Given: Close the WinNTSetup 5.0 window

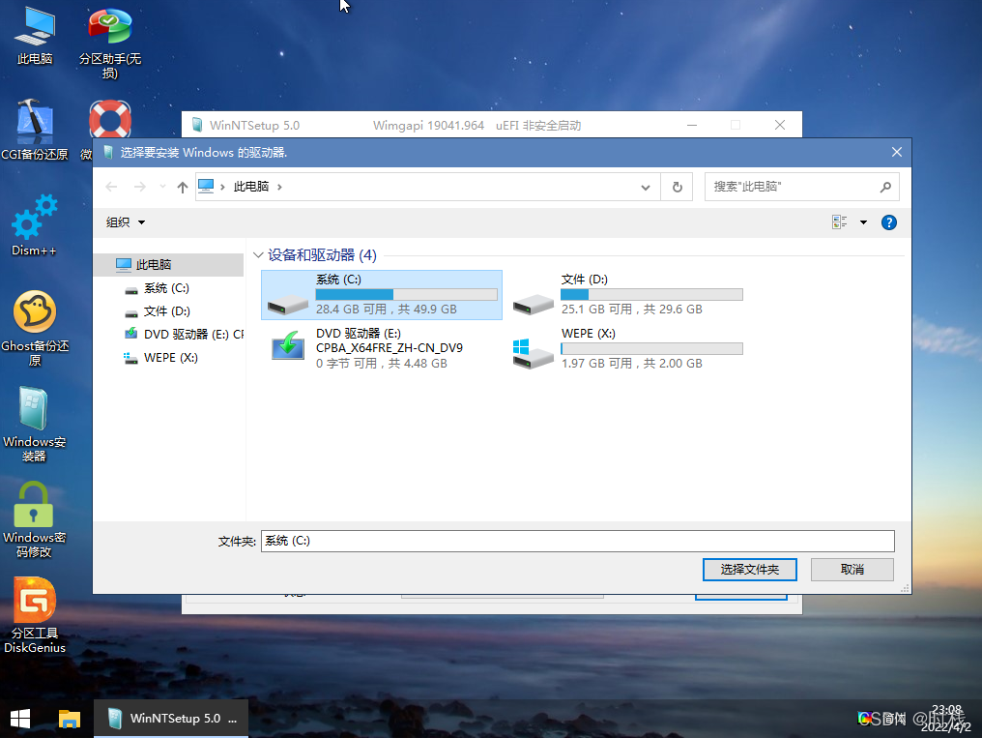Looking at the screenshot, I should (x=780, y=126).
